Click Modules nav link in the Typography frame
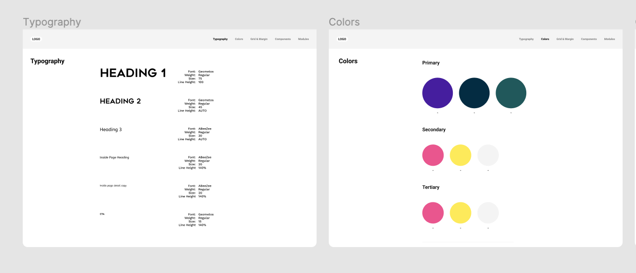This screenshot has height=273, width=636. [303, 39]
